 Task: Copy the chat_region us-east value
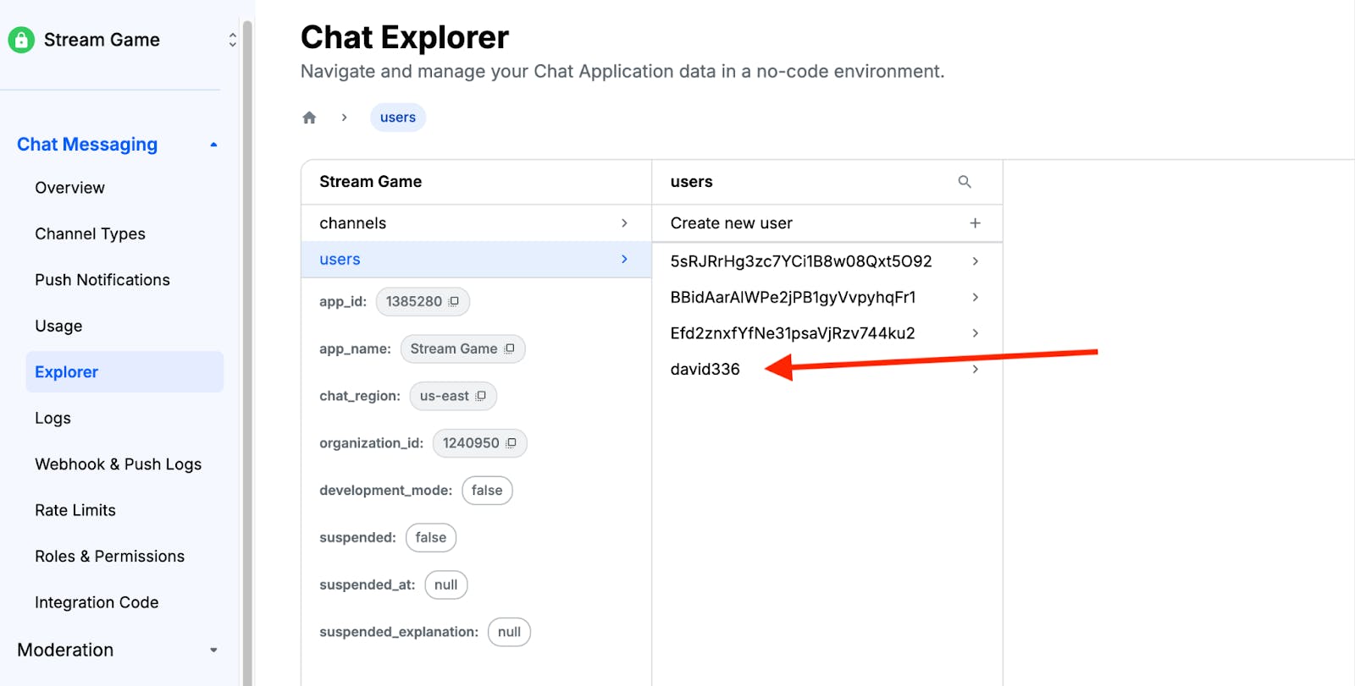[x=481, y=396]
